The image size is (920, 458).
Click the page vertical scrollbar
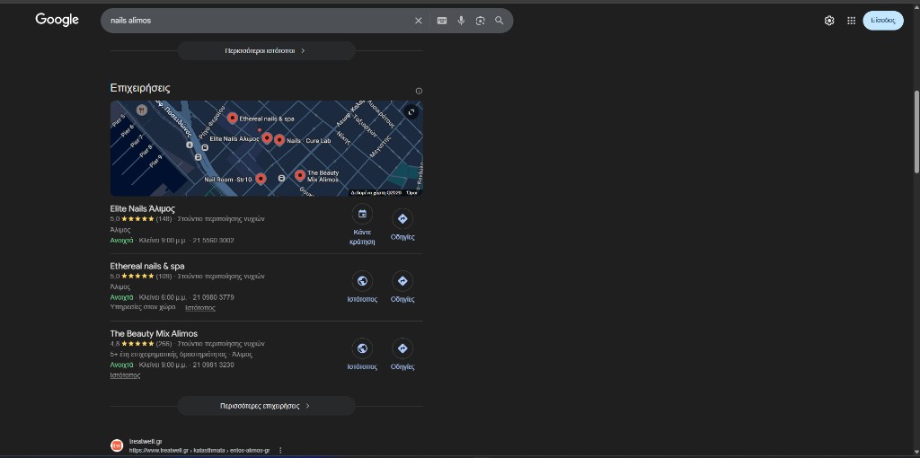[x=916, y=132]
